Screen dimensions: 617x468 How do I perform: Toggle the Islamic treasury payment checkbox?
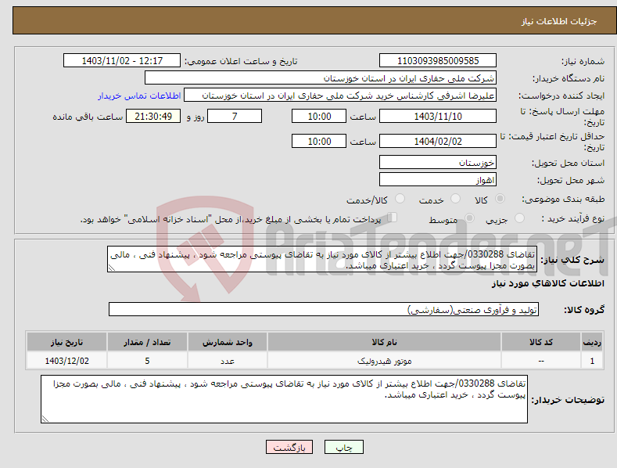393,218
